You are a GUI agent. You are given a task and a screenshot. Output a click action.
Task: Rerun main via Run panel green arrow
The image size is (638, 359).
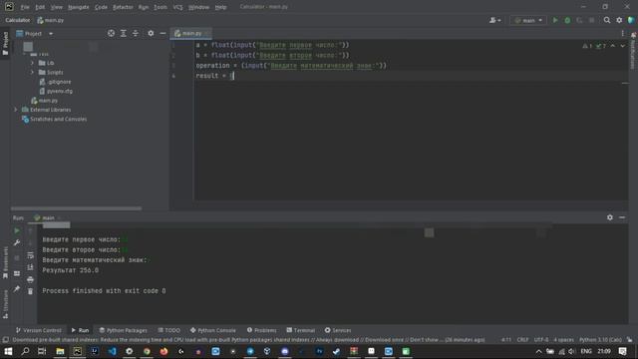pyautogui.click(x=17, y=230)
